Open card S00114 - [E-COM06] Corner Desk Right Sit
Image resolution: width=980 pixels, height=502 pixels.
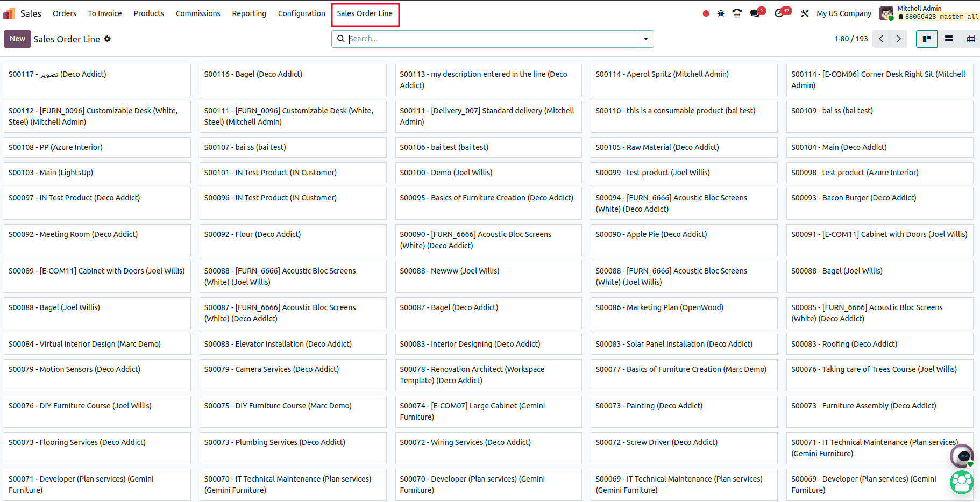[x=879, y=80]
